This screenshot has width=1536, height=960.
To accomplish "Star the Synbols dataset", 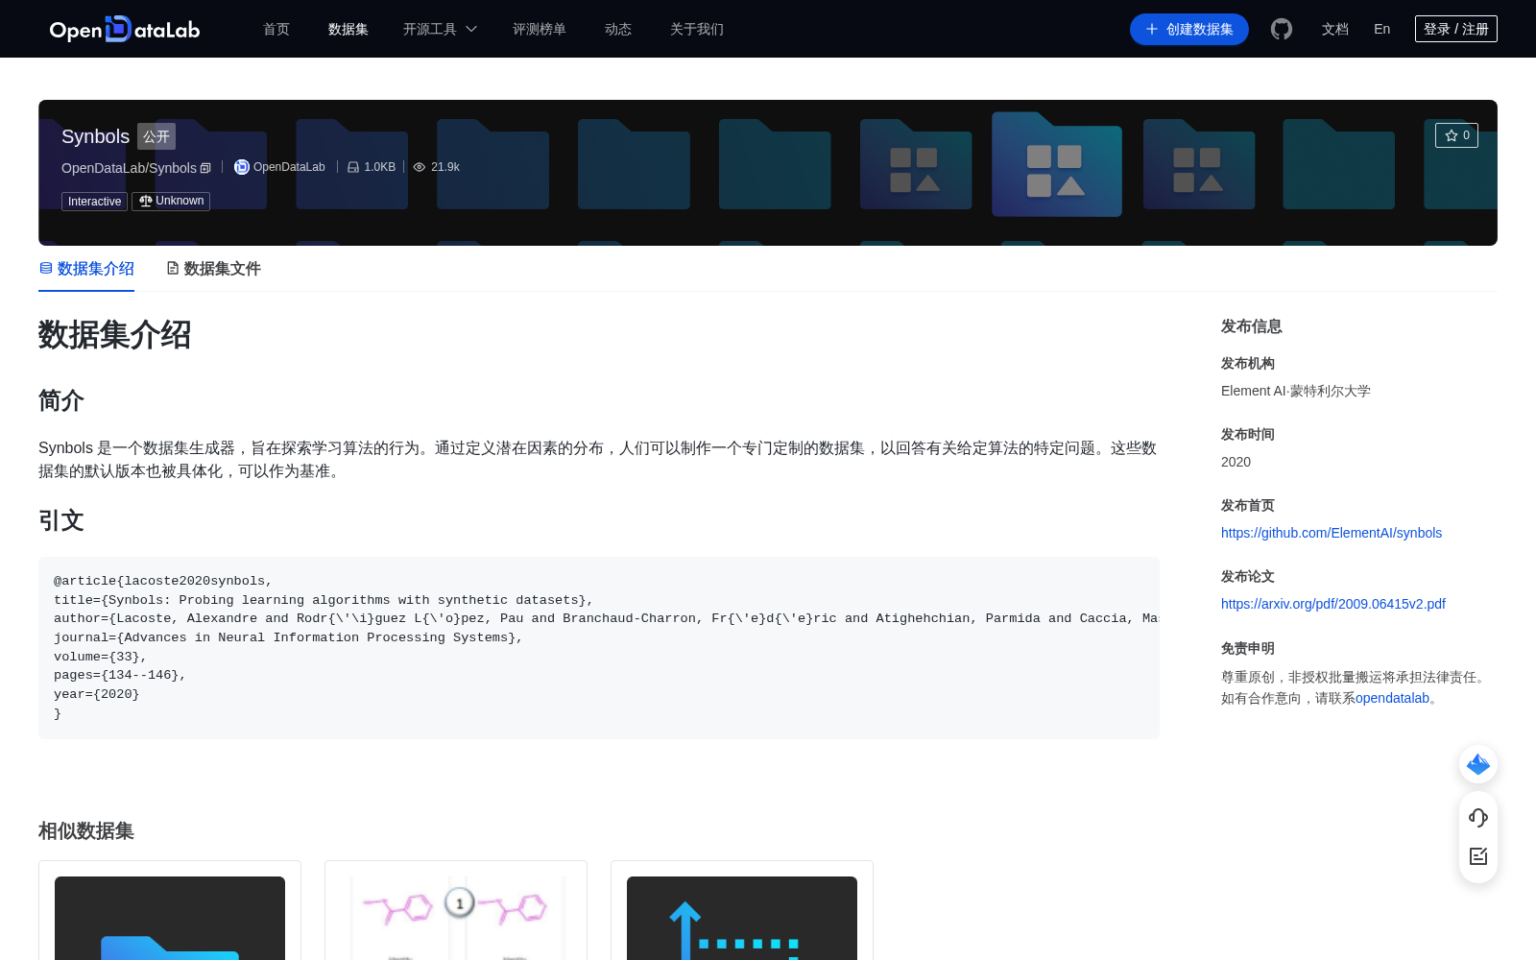I will [x=1456, y=135].
